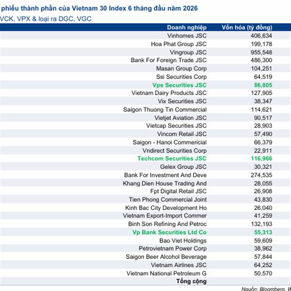Click 'Vndirect Securities Corp' name
This screenshot has height=291, width=291.
pyautogui.click(x=175, y=151)
